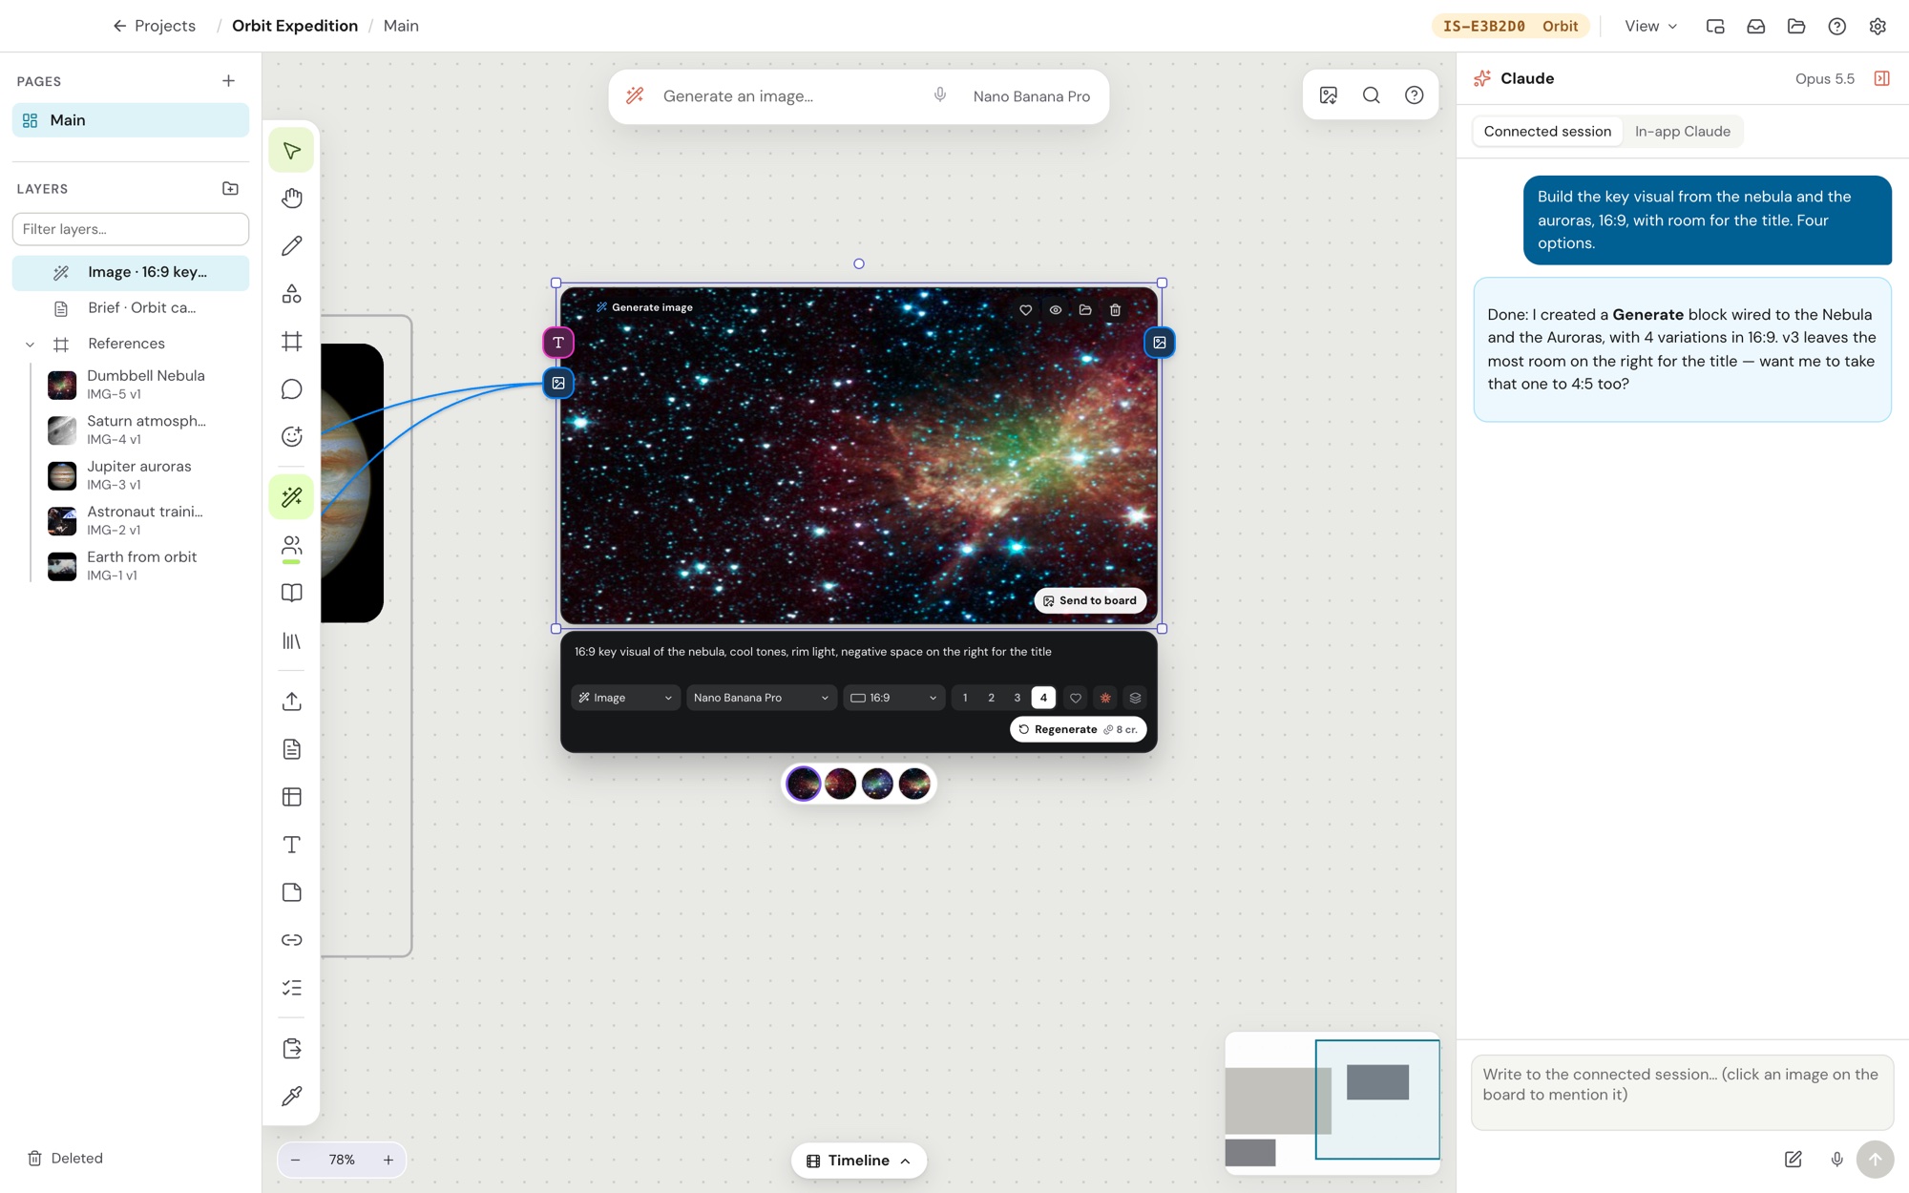Delete the Generate image block via trash icon
The width and height of the screenshot is (1909, 1193).
(1115, 310)
